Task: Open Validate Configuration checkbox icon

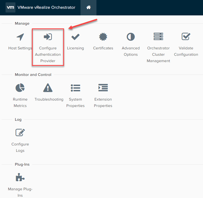Action: pyautogui.click(x=186, y=36)
